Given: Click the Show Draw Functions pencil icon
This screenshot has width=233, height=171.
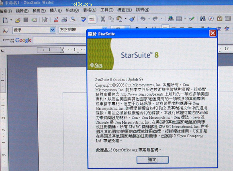Looking at the screenshot, I should [x=192, y=18].
